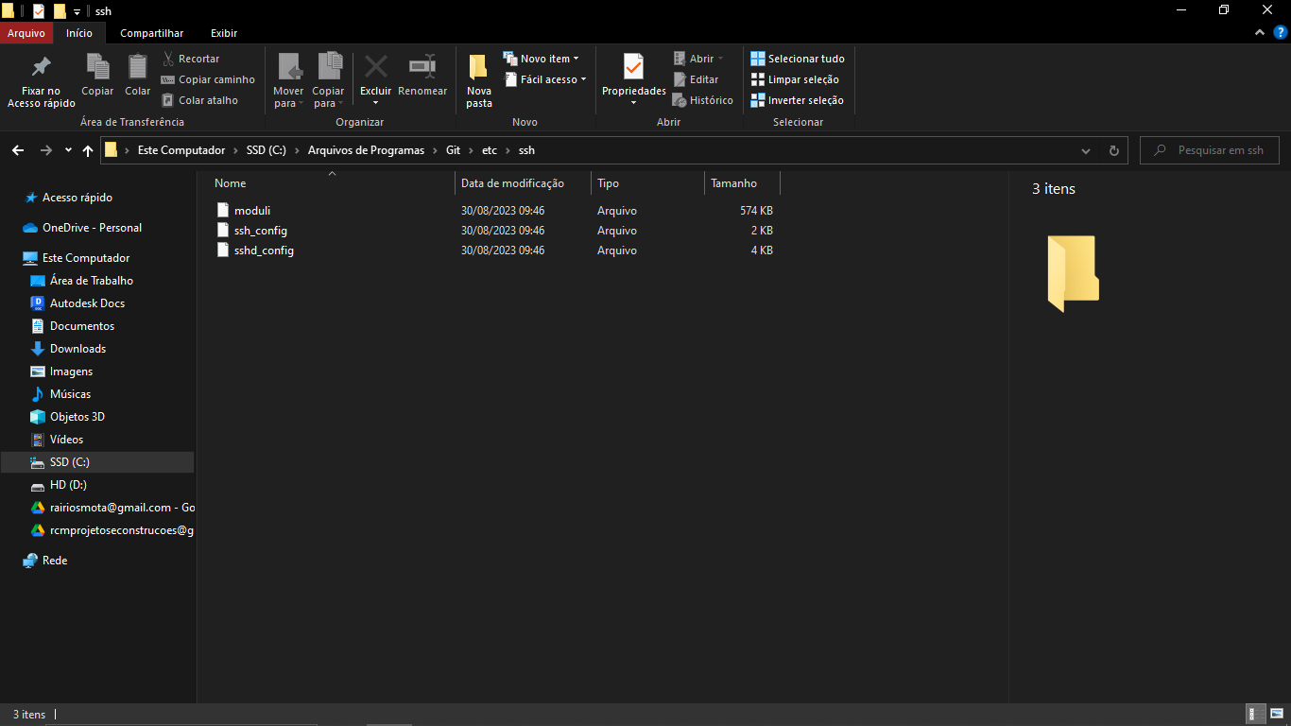Open Propriedades of the selection
The width and height of the screenshot is (1291, 726).
pos(634,81)
